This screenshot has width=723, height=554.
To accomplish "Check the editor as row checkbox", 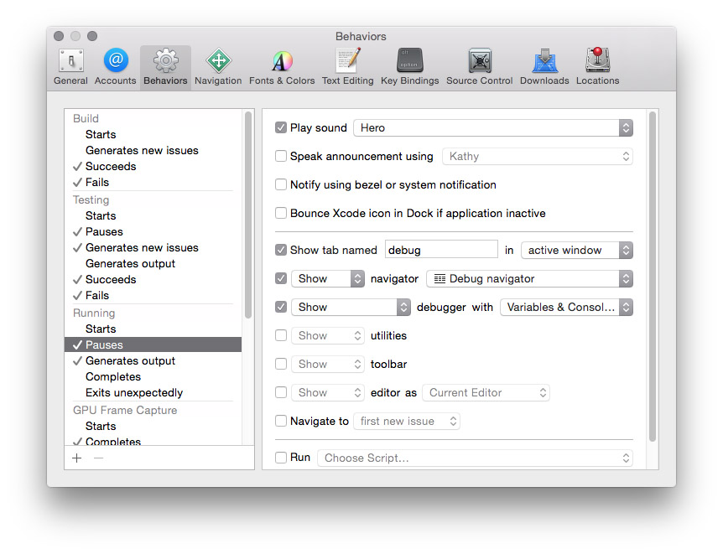I will pyautogui.click(x=281, y=393).
